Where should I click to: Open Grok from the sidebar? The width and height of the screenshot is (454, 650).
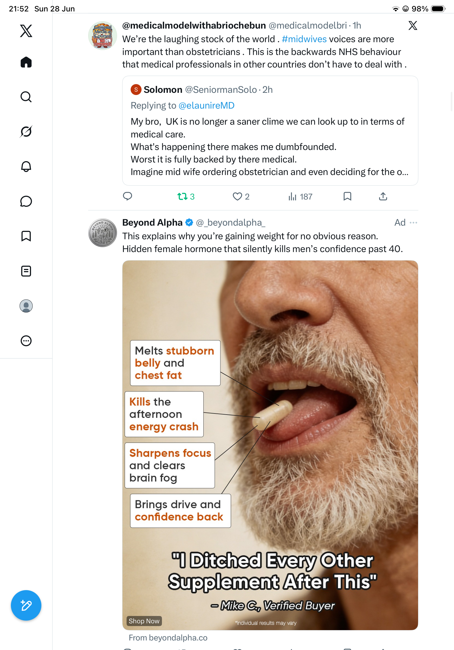click(x=26, y=132)
